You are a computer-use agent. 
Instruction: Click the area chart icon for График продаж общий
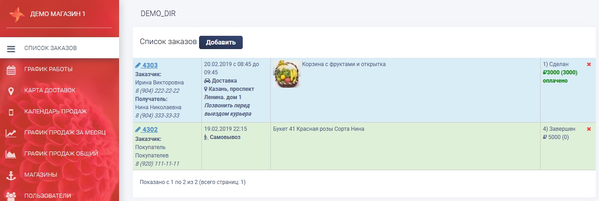[11, 154]
